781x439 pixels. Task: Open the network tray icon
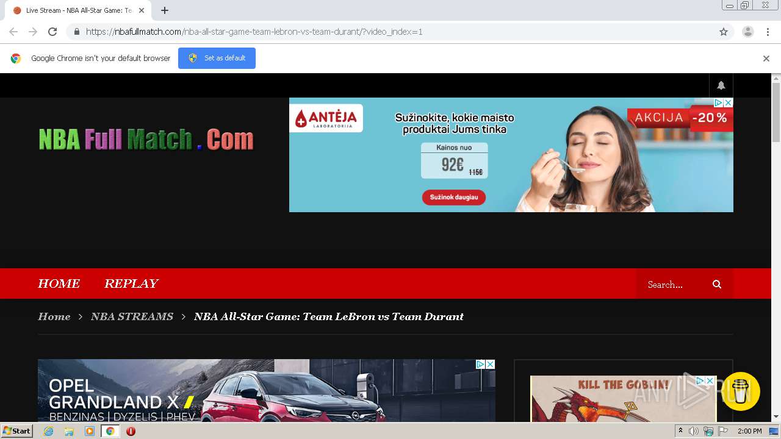pyautogui.click(x=708, y=431)
